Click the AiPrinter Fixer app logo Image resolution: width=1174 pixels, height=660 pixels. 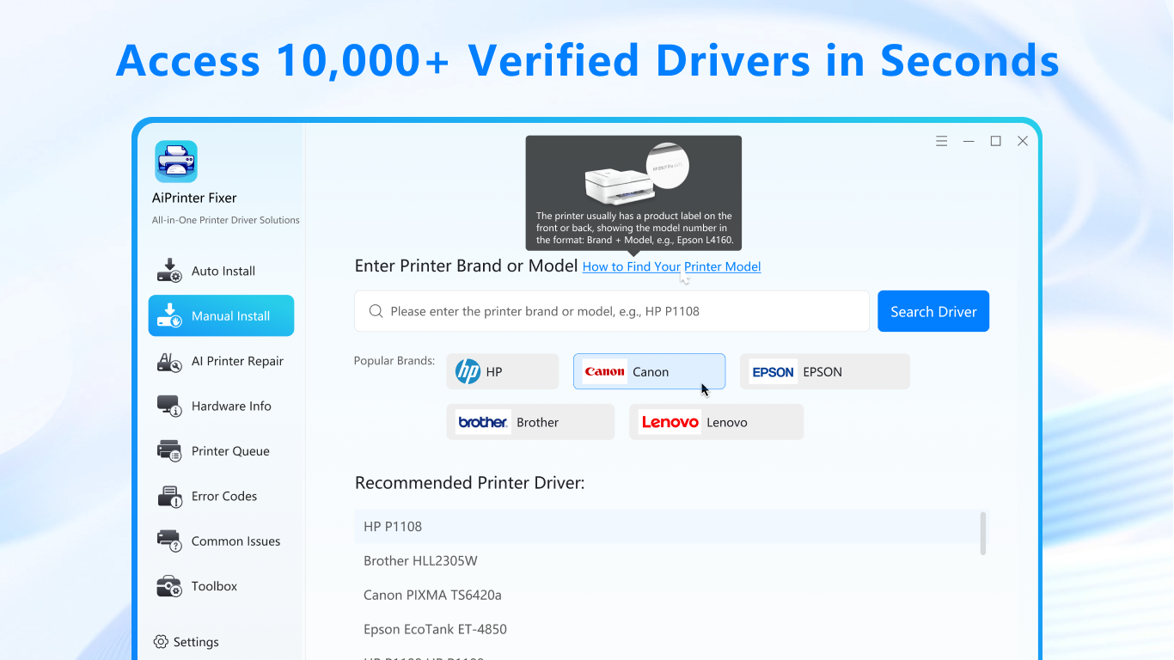click(176, 162)
